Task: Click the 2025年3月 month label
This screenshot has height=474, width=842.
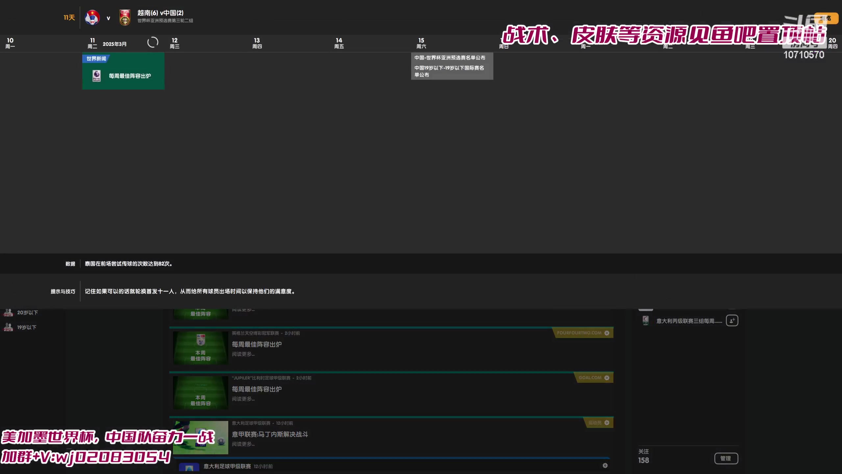Action: (114, 44)
